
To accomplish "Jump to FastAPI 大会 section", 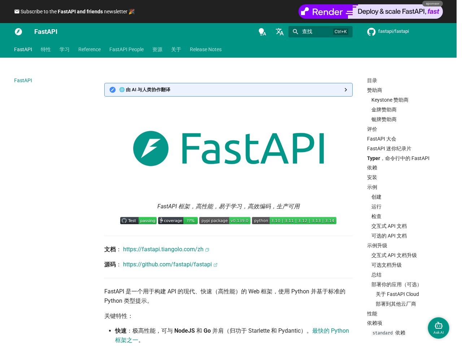I will pyautogui.click(x=382, y=139).
